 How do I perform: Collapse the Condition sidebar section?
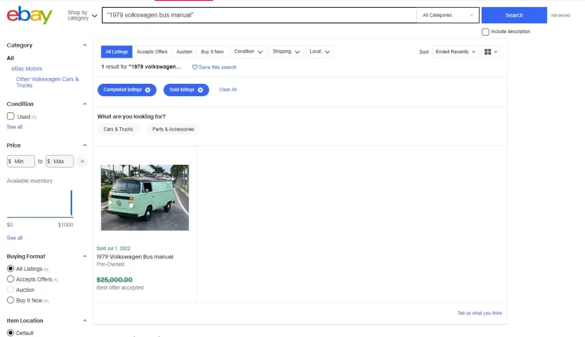coord(84,104)
